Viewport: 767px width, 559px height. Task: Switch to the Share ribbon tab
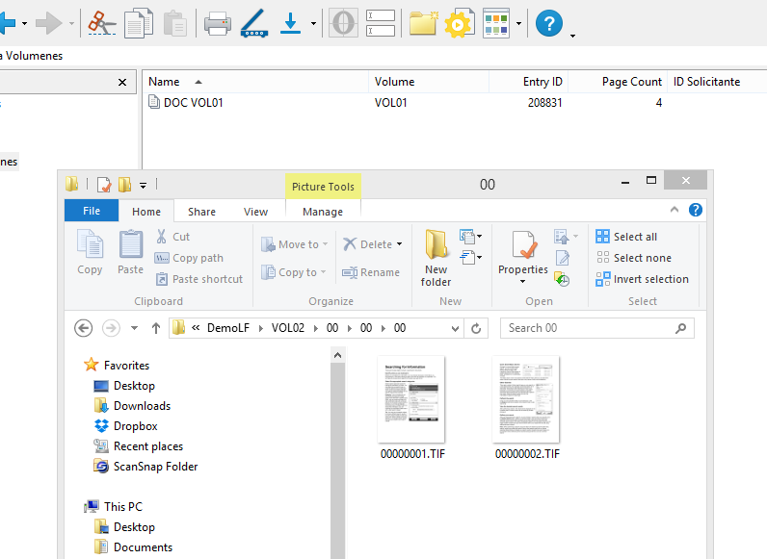click(x=201, y=212)
